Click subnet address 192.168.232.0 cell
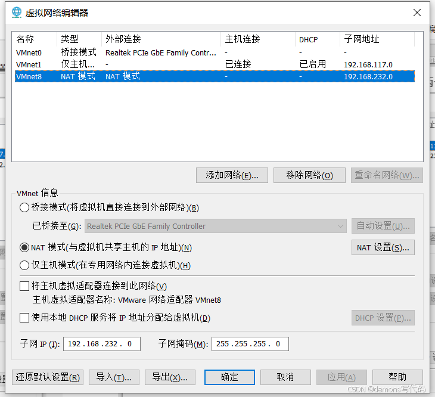Image resolution: width=435 pixels, height=397 pixels. coord(368,76)
